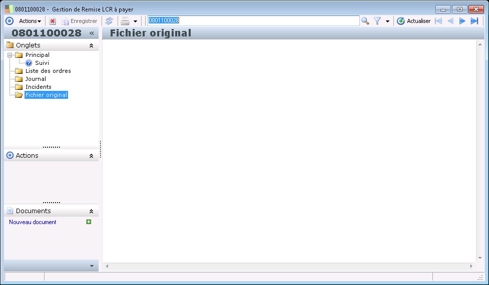489x285 pixels.
Task: Click the magnifying glass search icon
Action: click(365, 21)
